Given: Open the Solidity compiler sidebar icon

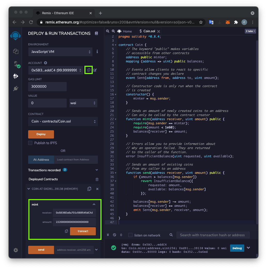Looking at the screenshot, I should 17,64.
